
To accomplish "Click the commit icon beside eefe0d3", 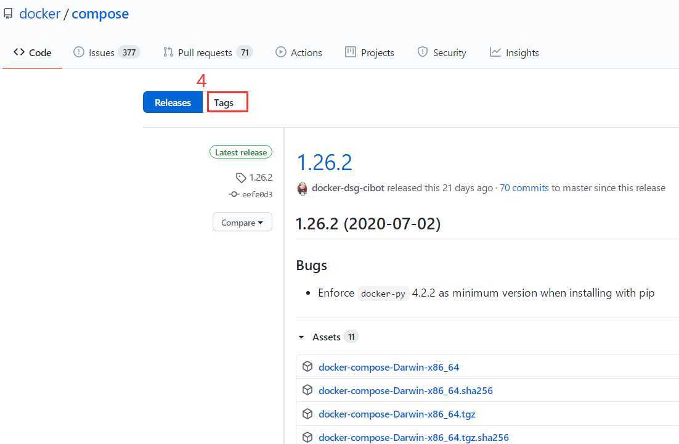I will pos(234,194).
